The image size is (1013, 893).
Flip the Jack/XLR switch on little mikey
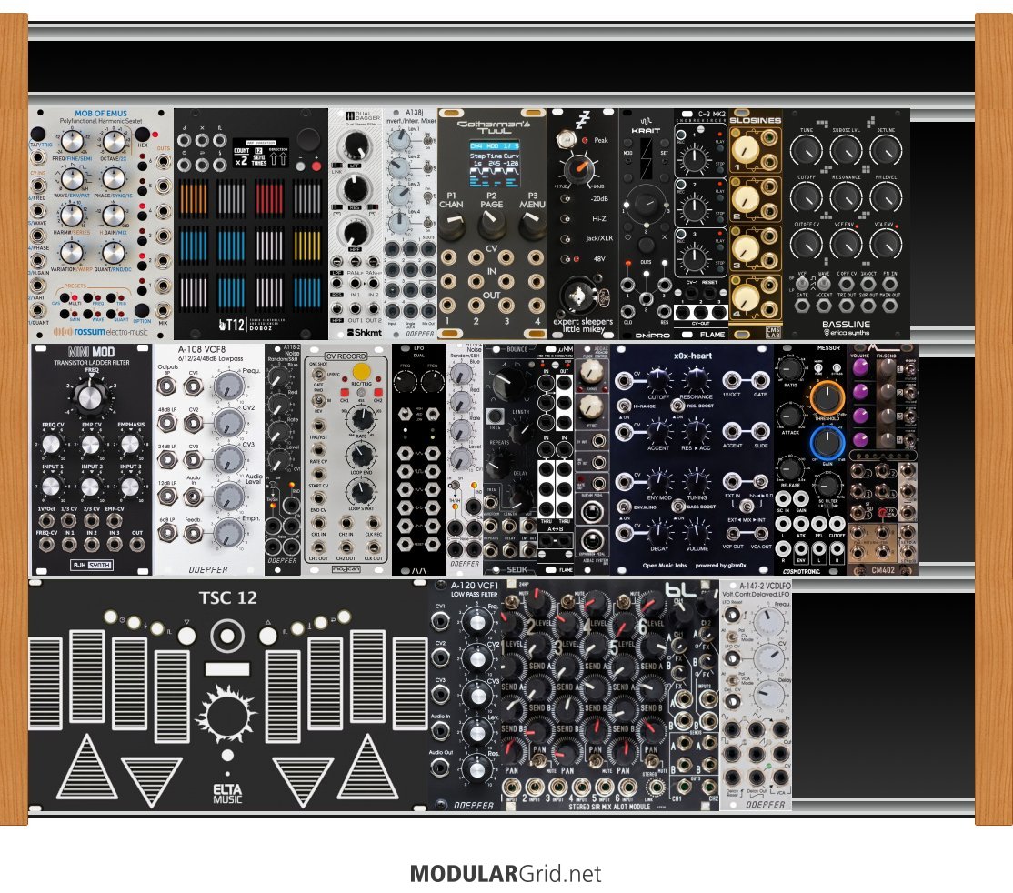click(x=566, y=238)
